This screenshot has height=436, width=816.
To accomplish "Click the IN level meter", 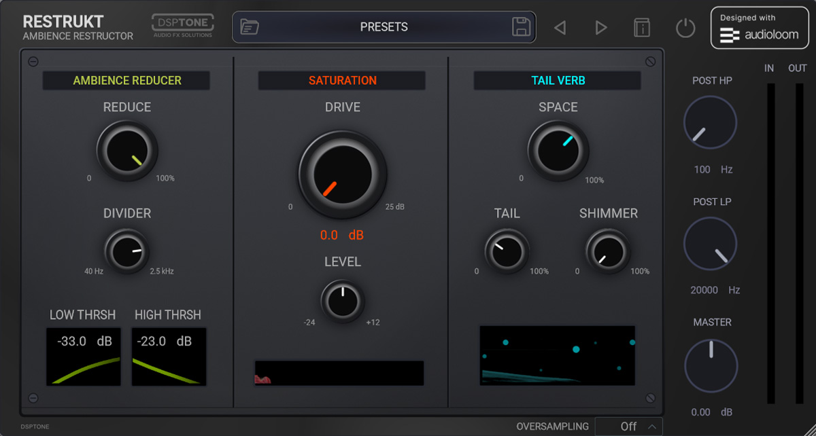I will pyautogui.click(x=771, y=243).
